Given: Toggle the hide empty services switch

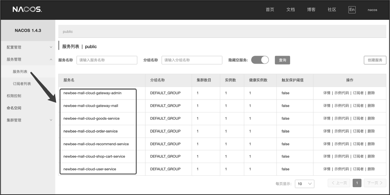Looking at the screenshot, I should pos(260,60).
